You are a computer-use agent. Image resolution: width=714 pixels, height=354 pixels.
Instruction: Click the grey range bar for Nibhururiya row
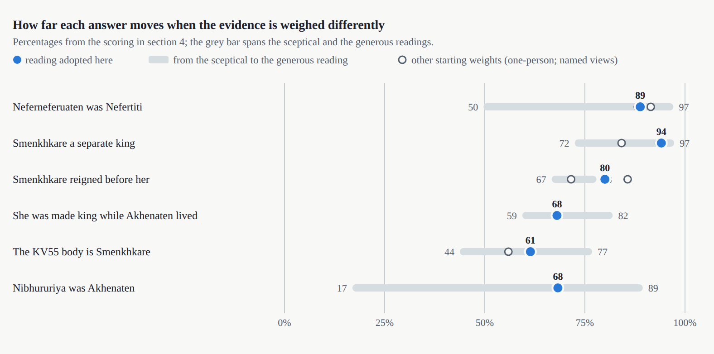497,288
